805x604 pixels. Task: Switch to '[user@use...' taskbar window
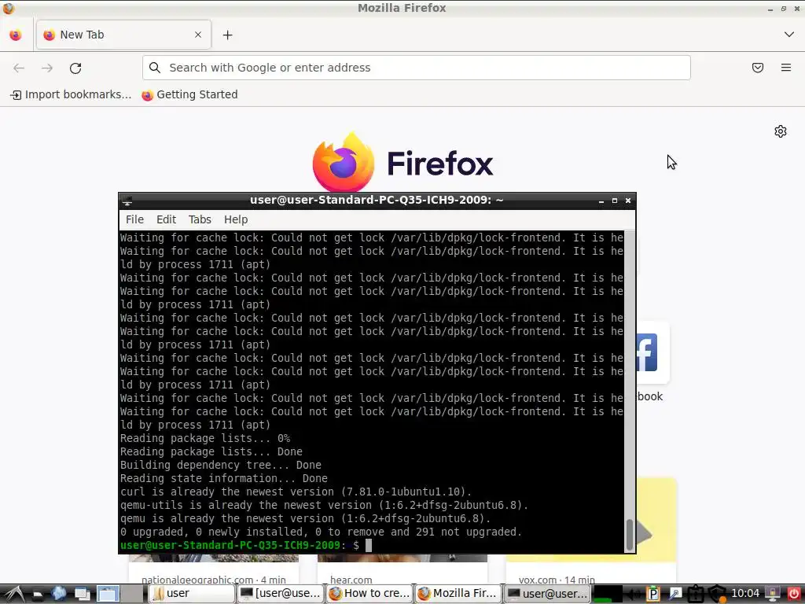(x=281, y=594)
